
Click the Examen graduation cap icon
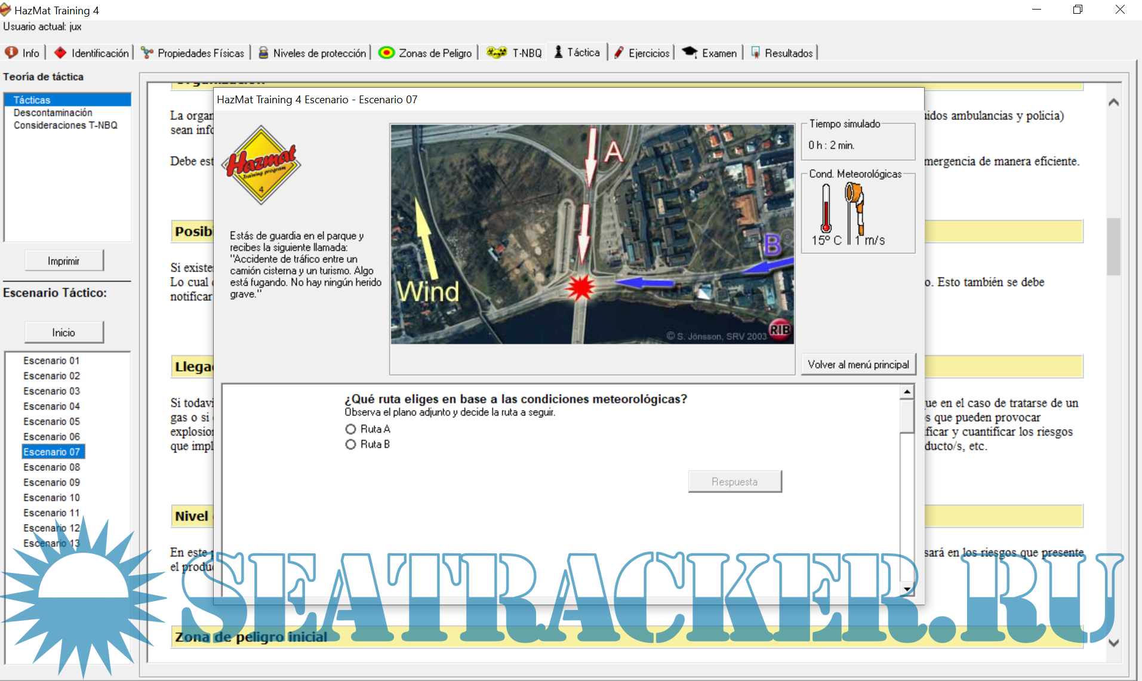pyautogui.click(x=689, y=53)
